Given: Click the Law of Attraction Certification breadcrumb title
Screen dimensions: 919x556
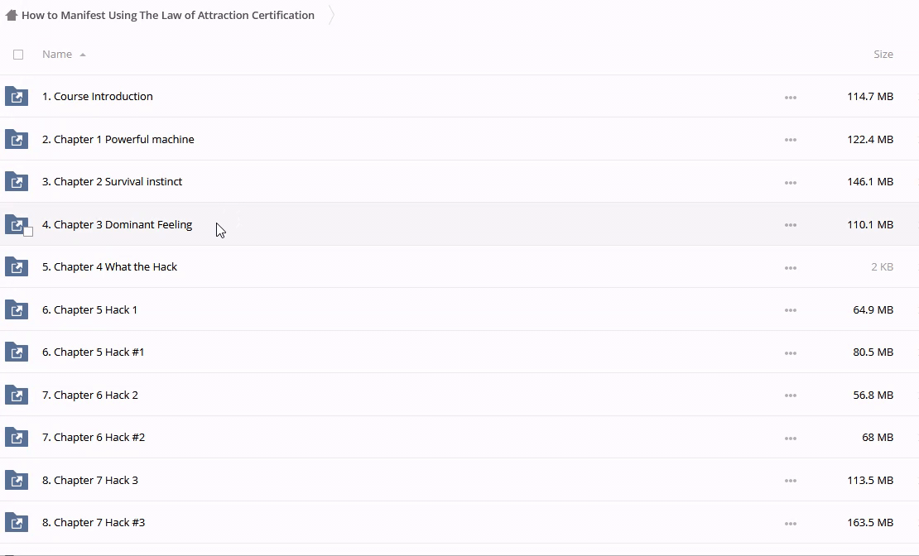Looking at the screenshot, I should [x=168, y=15].
